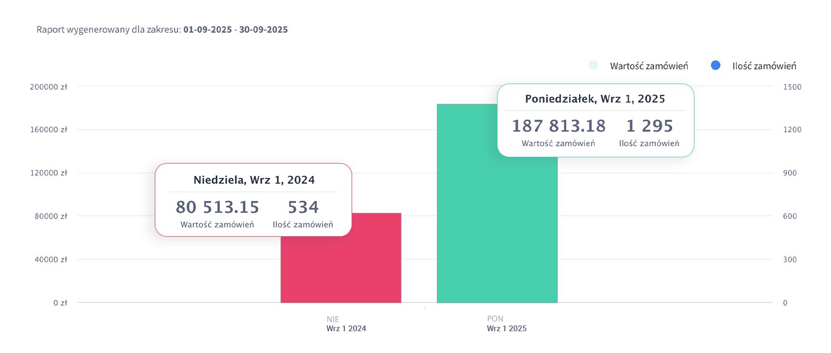
Task: Click the 1500 right axis label
Action: 792,87
